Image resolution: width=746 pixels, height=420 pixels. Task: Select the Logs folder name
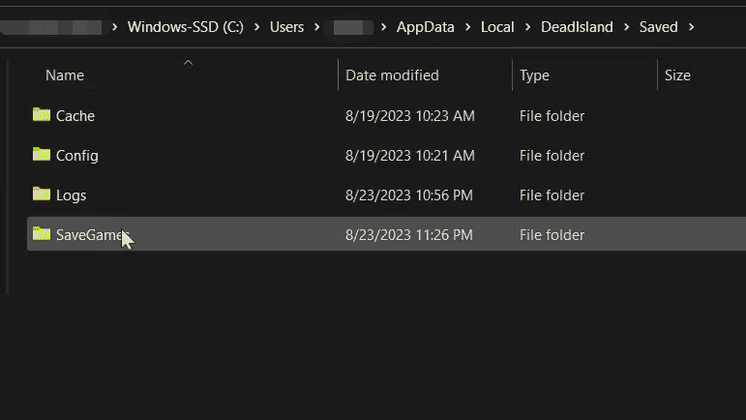tap(71, 195)
